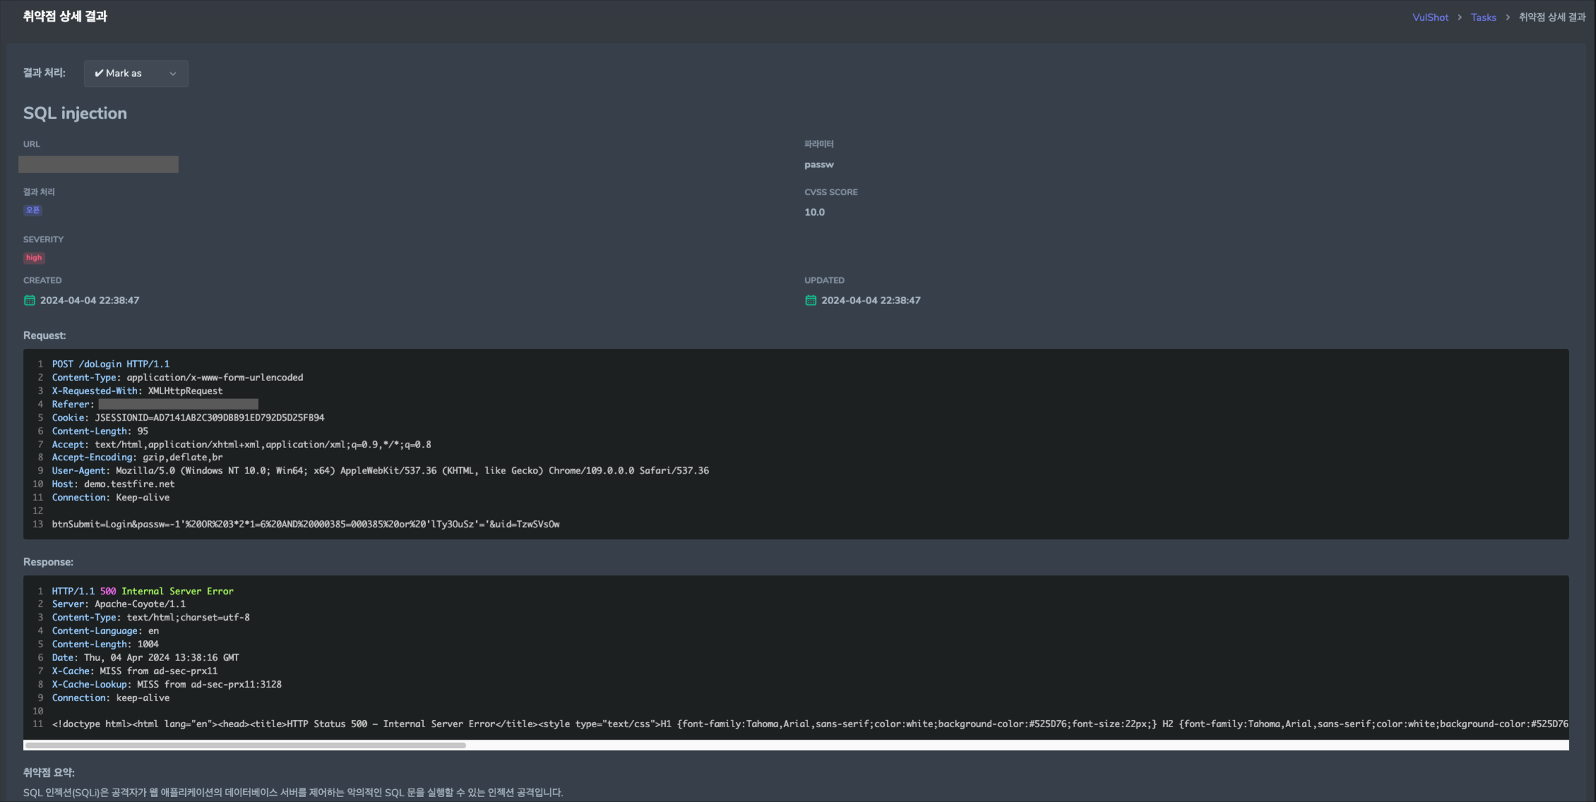
Task: Click the redacted URL field
Action: click(x=98, y=165)
